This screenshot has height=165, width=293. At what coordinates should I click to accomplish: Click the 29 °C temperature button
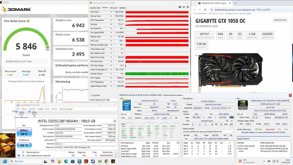[24, 145]
